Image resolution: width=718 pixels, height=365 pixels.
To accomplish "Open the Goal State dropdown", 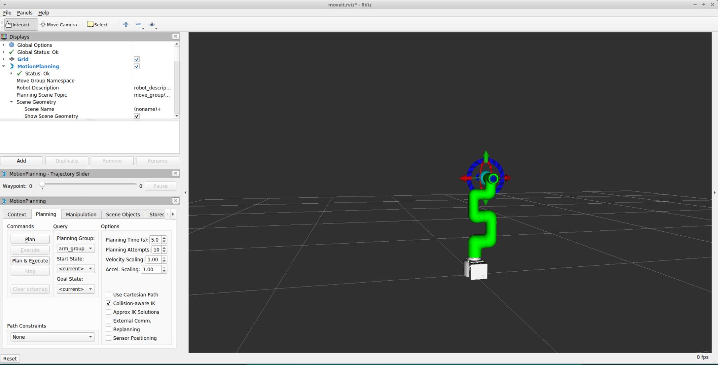I will coord(75,289).
